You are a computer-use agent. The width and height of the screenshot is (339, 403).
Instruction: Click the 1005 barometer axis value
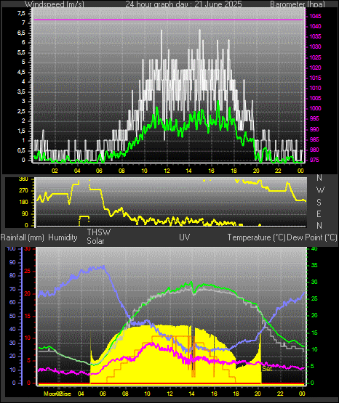click(x=315, y=98)
